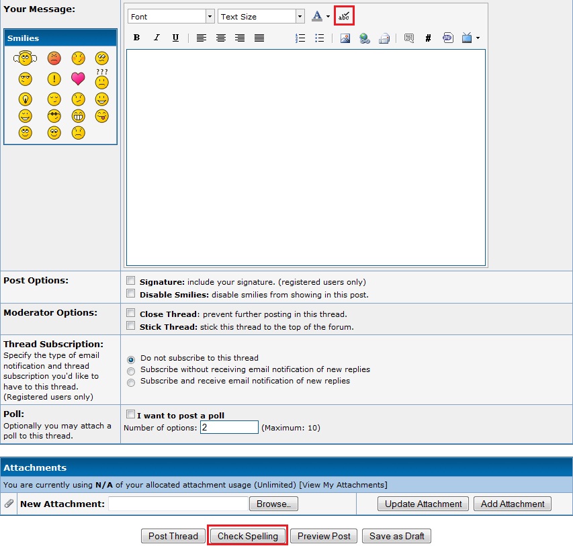This screenshot has height=546, width=573.
Task: Tick the 'I want to post a poll' checkbox
Action: [x=131, y=414]
